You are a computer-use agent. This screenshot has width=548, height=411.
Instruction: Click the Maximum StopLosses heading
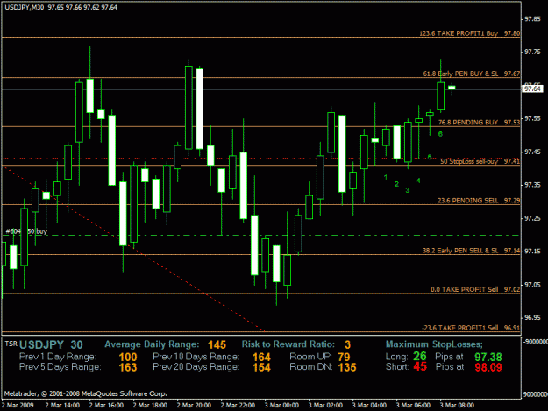coord(434,344)
